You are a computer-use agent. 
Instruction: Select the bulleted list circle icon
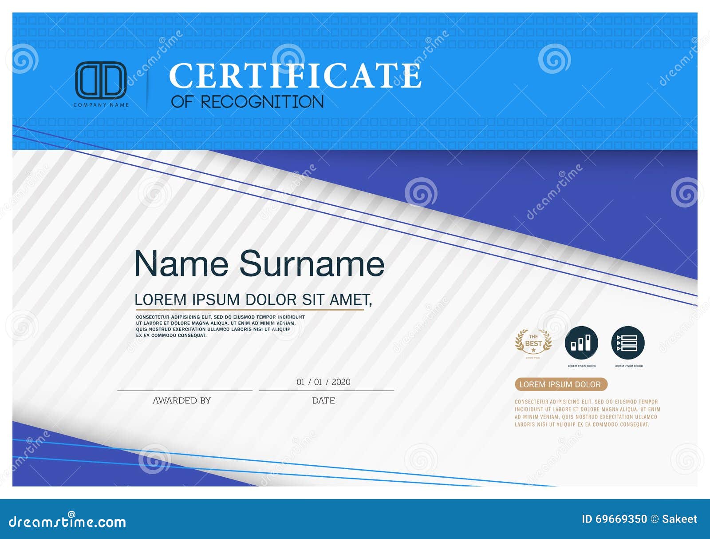click(627, 343)
